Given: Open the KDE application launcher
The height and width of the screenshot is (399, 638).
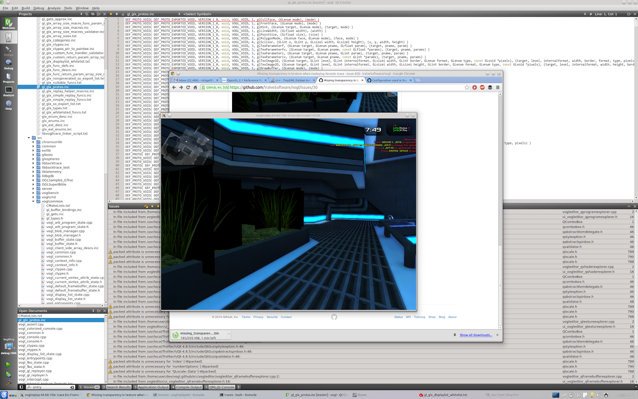Looking at the screenshot, I should 4,395.
